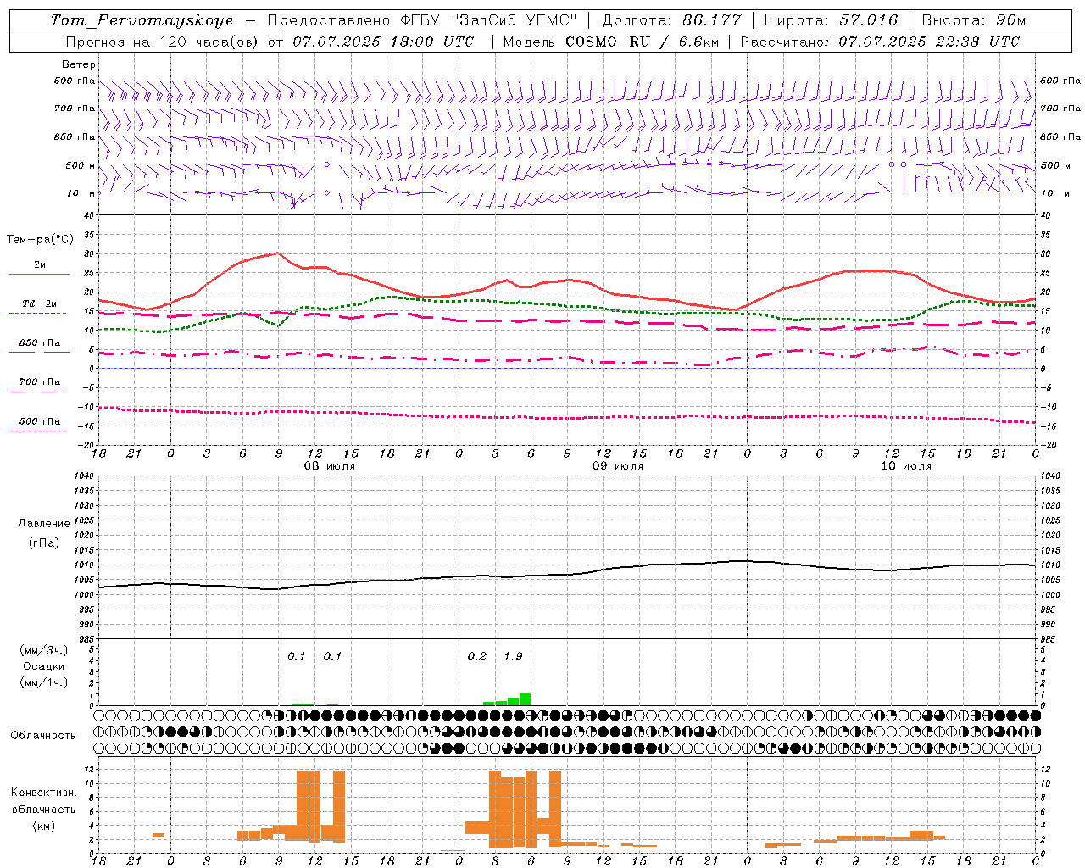Viewport: 1085px width, 868px height.
Task: Click the '850 гПа' temperature legend entry
Action: (x=40, y=343)
